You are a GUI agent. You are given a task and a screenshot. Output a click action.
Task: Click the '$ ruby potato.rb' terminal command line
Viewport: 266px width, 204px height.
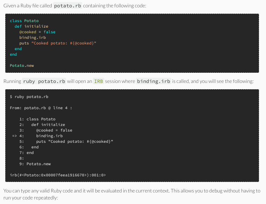pyautogui.click(x=29, y=97)
